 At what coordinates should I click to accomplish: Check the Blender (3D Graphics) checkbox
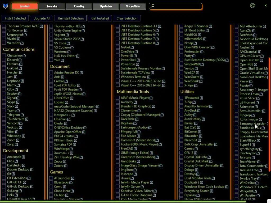pos(118,106)
